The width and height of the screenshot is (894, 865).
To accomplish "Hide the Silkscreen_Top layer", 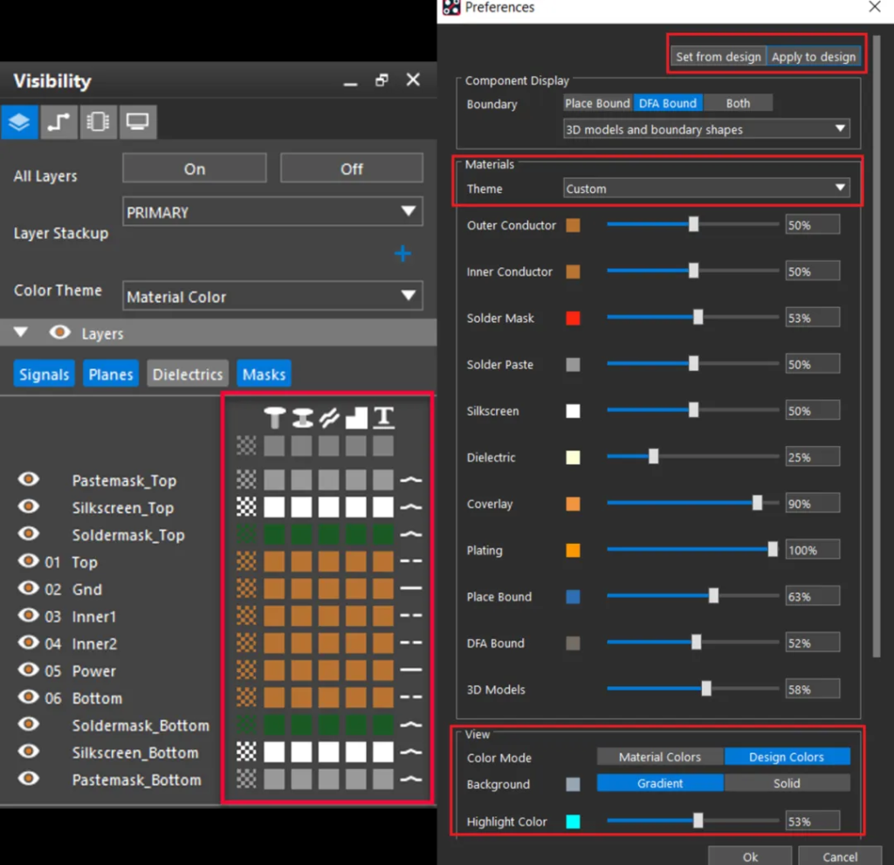I will [29, 506].
